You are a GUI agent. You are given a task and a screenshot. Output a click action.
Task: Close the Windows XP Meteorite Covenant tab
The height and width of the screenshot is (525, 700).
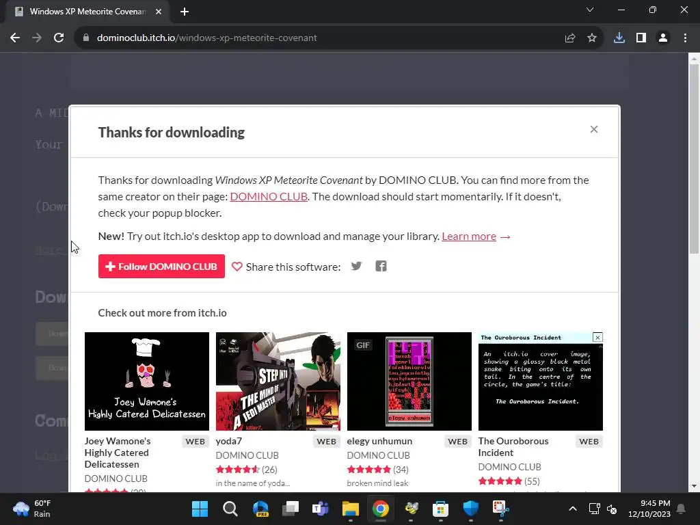coord(159,12)
